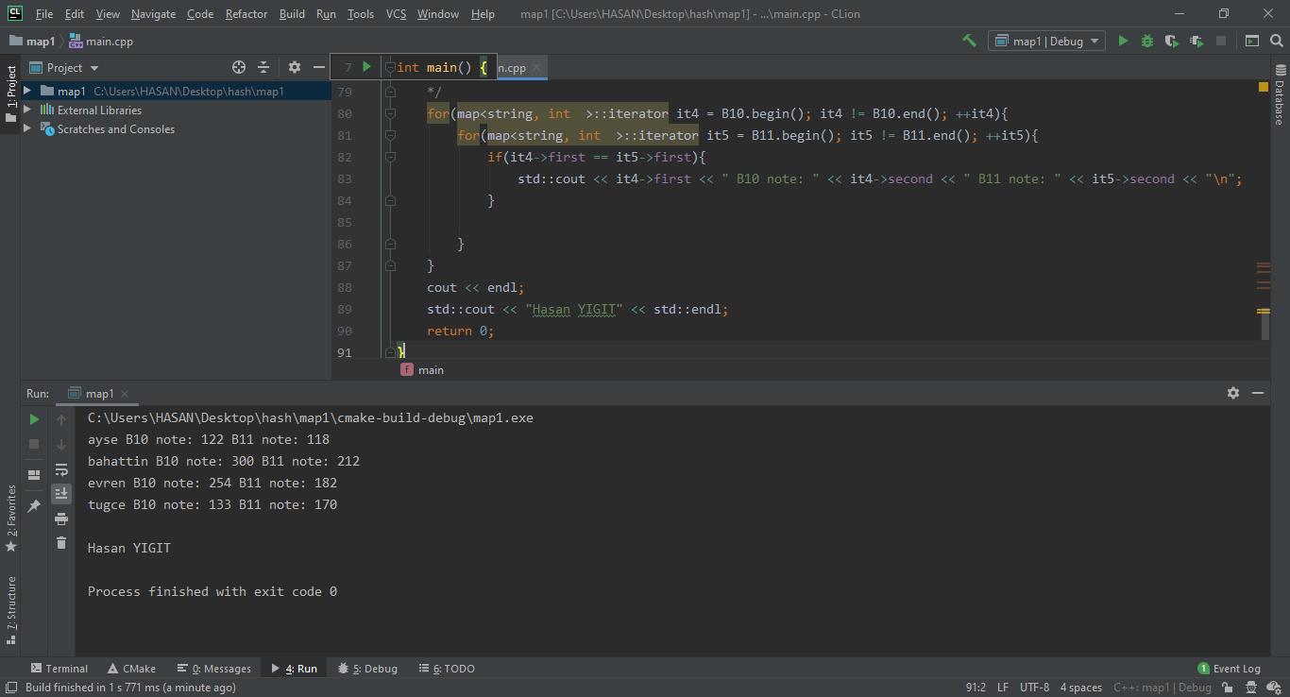This screenshot has height=697, width=1290.
Task: Toggle the pin tab icon in Run panel
Action: pos(34,506)
